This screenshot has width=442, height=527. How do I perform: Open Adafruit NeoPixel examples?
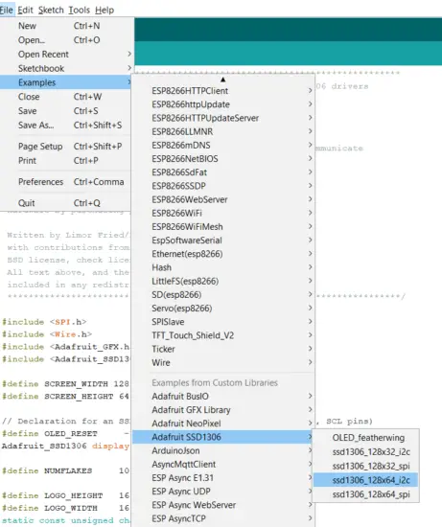tap(223, 424)
